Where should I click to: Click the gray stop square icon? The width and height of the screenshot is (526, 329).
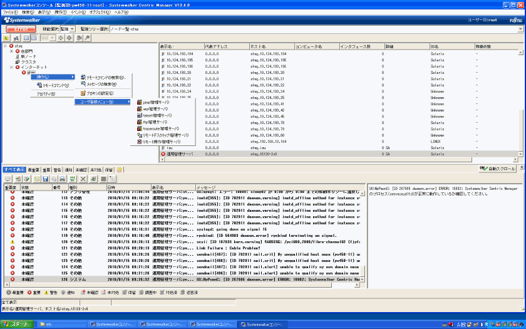tap(104, 179)
